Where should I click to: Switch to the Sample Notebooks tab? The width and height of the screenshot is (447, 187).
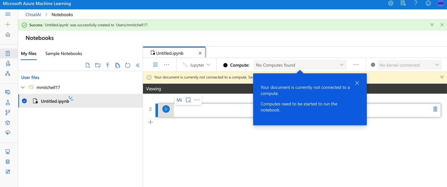[63, 53]
